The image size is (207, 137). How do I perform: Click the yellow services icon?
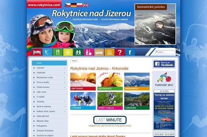click(68, 52)
